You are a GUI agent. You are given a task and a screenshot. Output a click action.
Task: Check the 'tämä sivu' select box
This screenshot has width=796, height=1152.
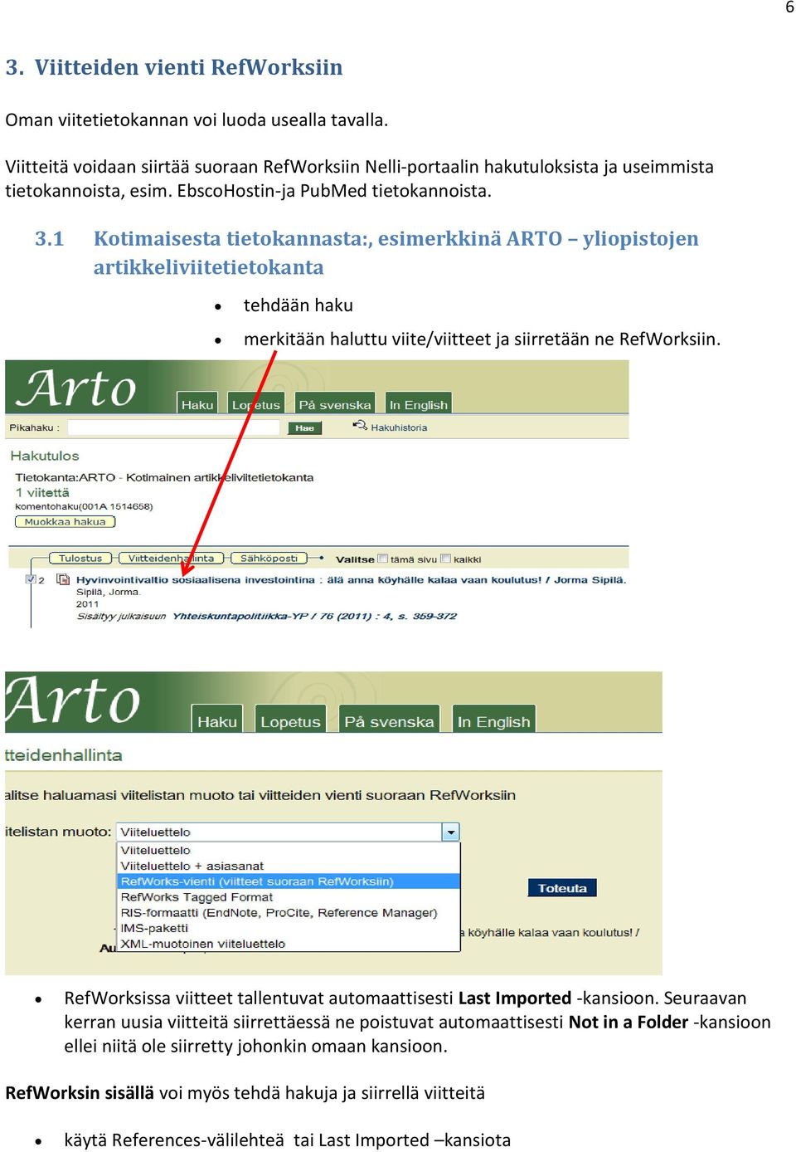[382, 559]
